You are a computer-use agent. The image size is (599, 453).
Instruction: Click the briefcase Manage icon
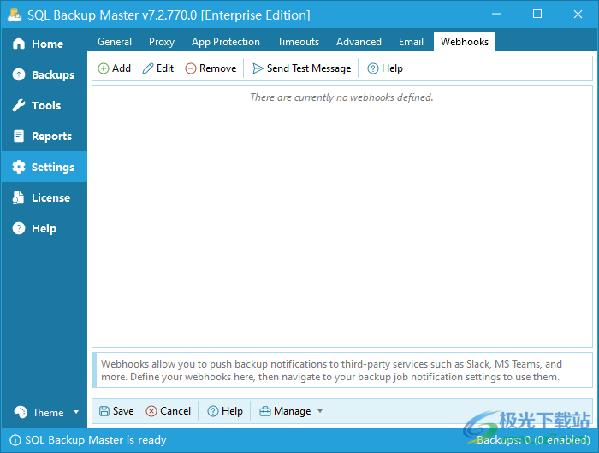point(265,411)
